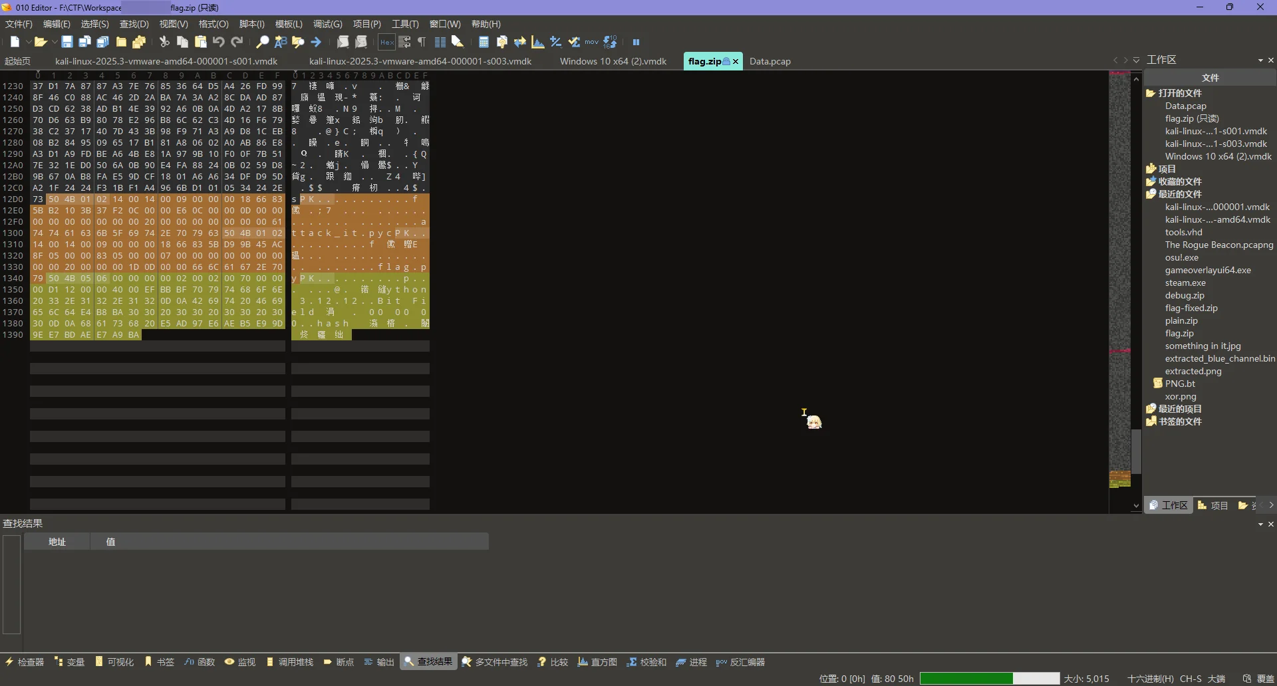Open the dropdown arrow beside Open file icon
1277x686 pixels.
click(55, 42)
